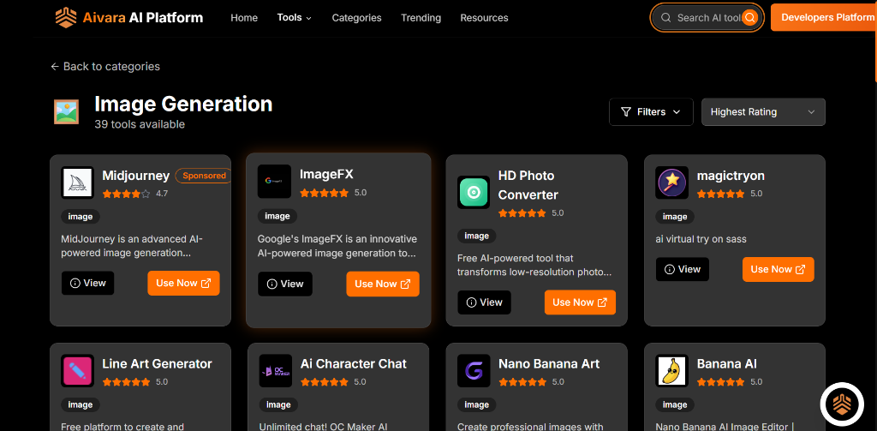Click the Nano Banana Art star rating
Viewport: 877px width, 431px height.
pos(522,382)
